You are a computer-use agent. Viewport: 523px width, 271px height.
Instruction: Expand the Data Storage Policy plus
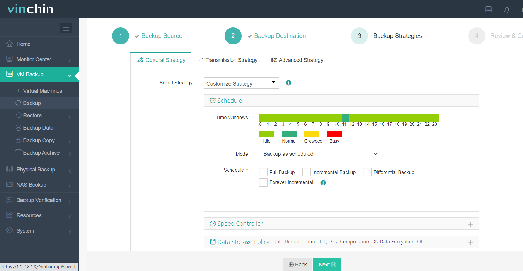(x=470, y=243)
